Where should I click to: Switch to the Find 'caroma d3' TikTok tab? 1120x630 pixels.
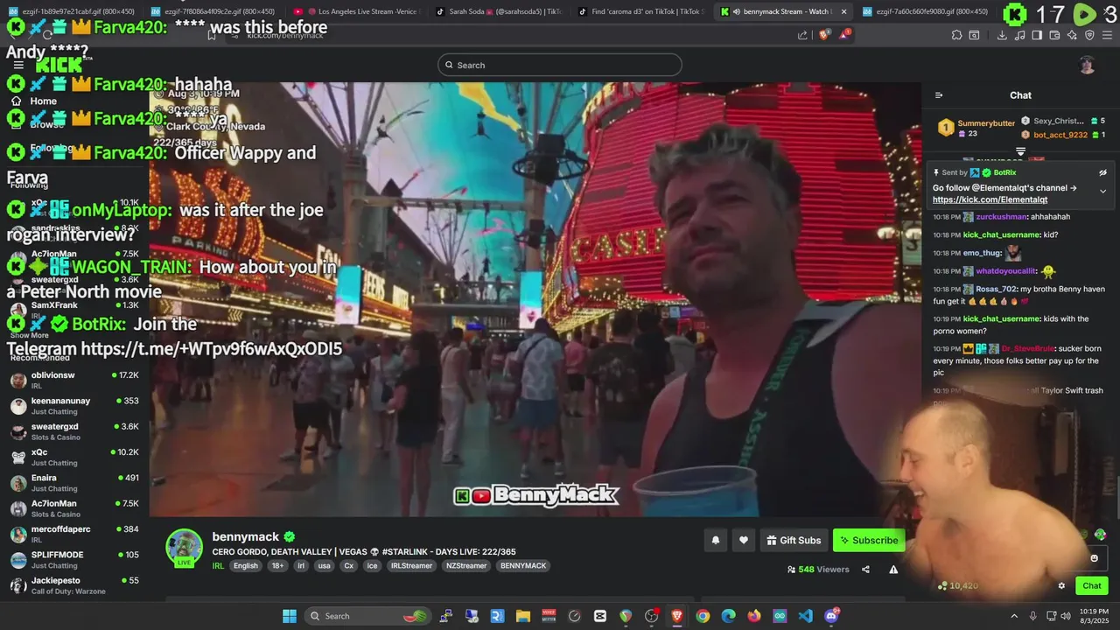point(640,11)
